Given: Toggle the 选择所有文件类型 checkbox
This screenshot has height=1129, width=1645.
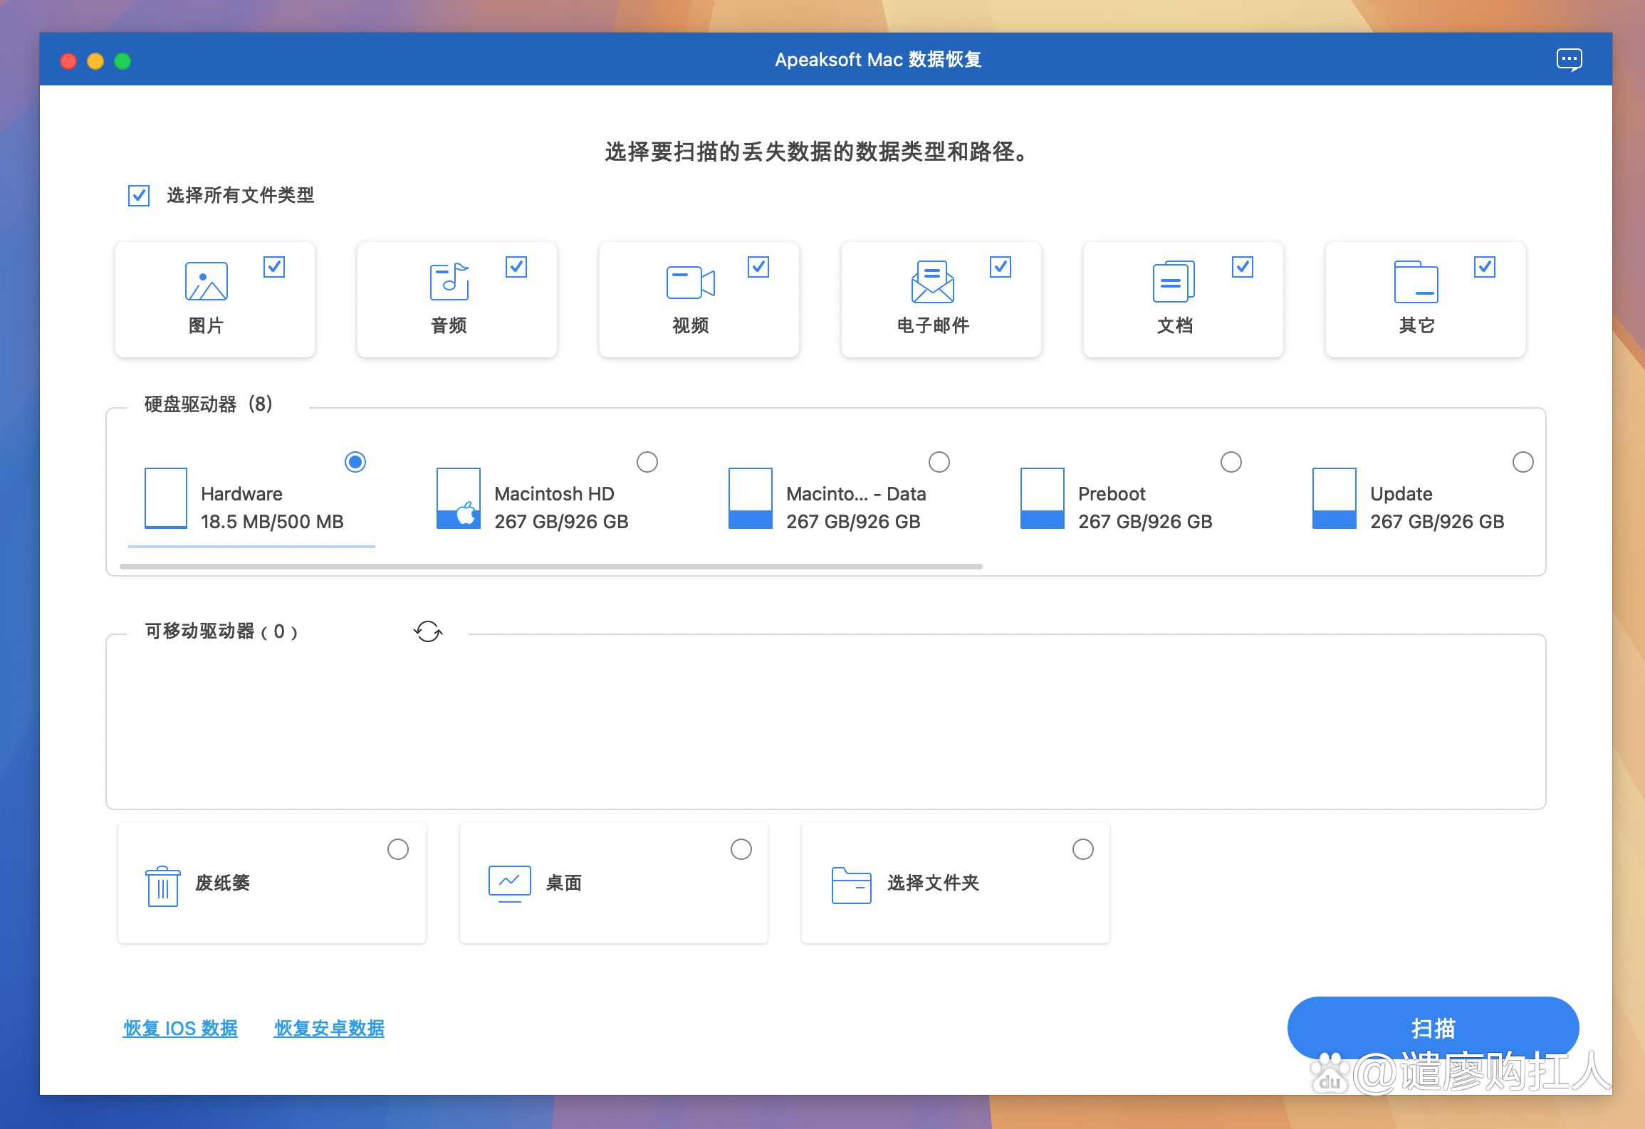Looking at the screenshot, I should (139, 196).
